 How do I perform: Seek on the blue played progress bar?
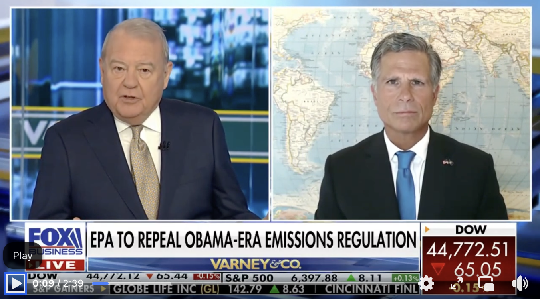[x=100, y=283]
